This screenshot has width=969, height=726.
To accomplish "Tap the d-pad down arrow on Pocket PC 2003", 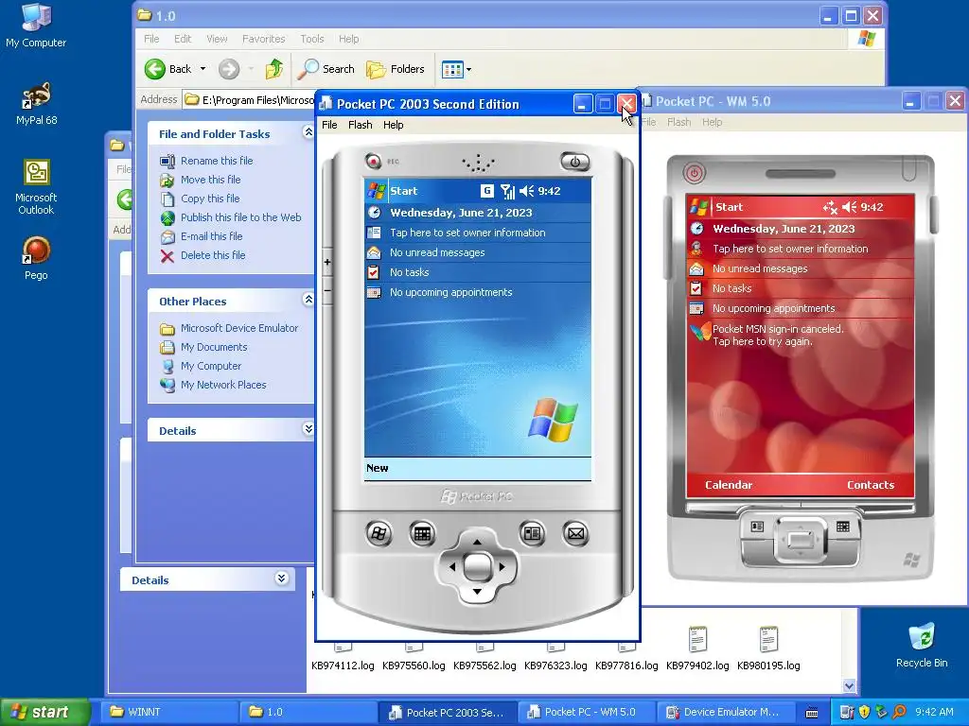I will pyautogui.click(x=477, y=592).
